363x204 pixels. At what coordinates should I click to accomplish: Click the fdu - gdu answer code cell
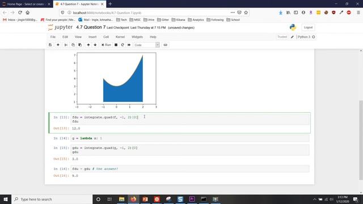tap(190, 169)
